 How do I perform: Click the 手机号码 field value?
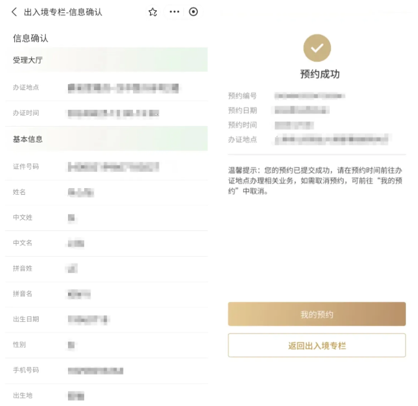[95, 371]
